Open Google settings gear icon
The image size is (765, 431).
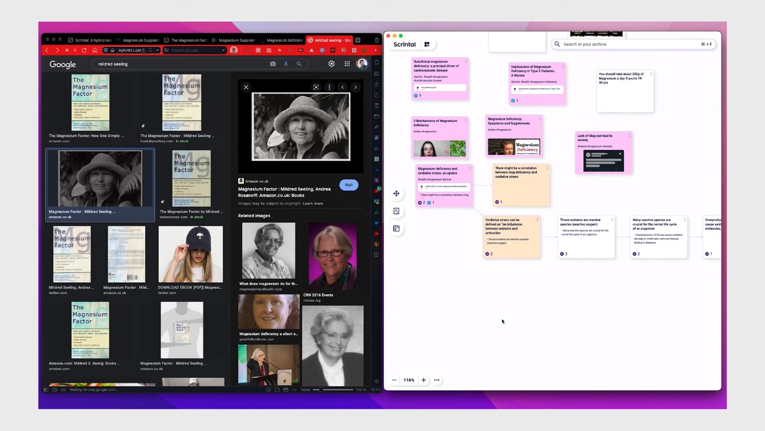pyautogui.click(x=331, y=64)
